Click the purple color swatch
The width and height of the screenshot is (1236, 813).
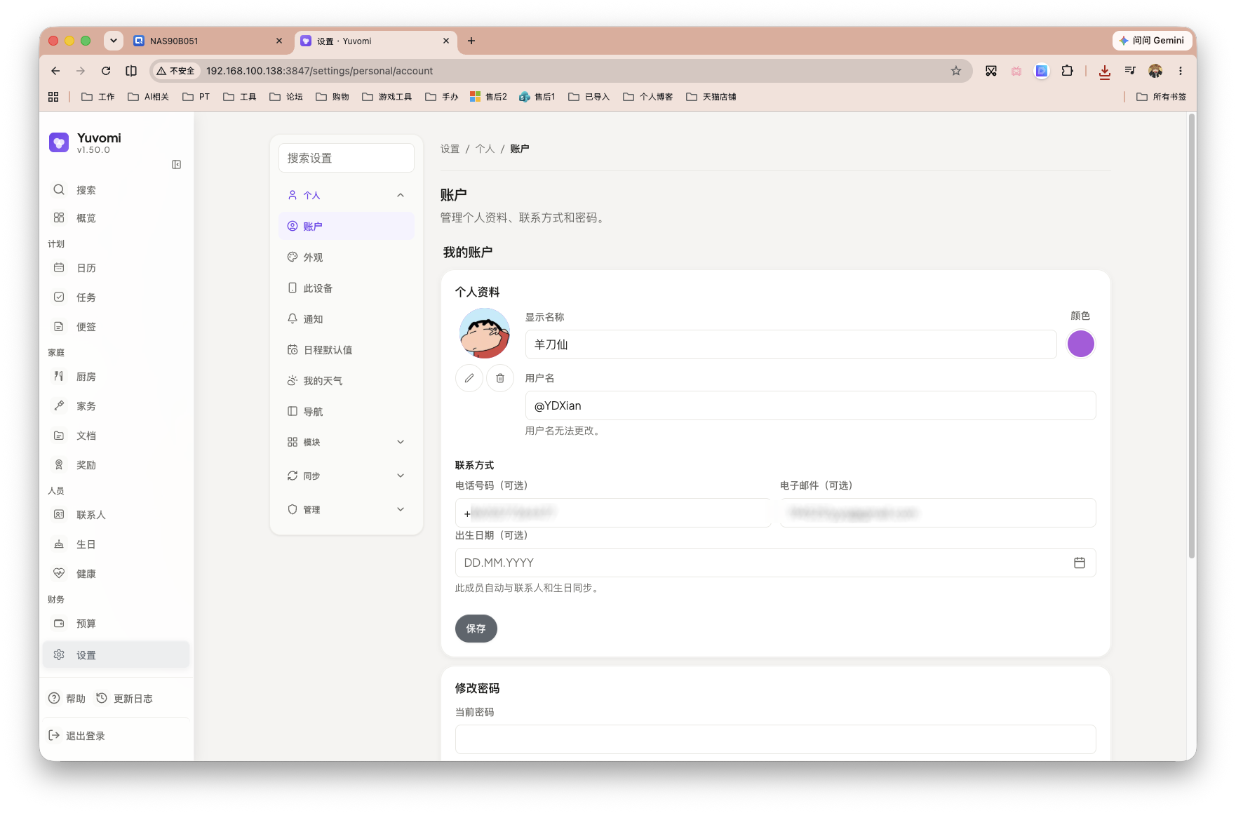[x=1081, y=344]
